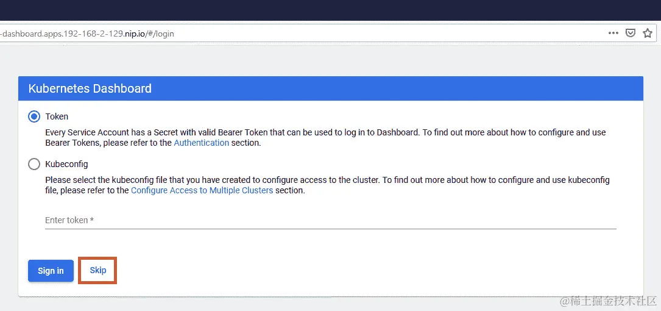Click the Skip button
Viewport: 661px width, 311px height.
[x=98, y=271]
